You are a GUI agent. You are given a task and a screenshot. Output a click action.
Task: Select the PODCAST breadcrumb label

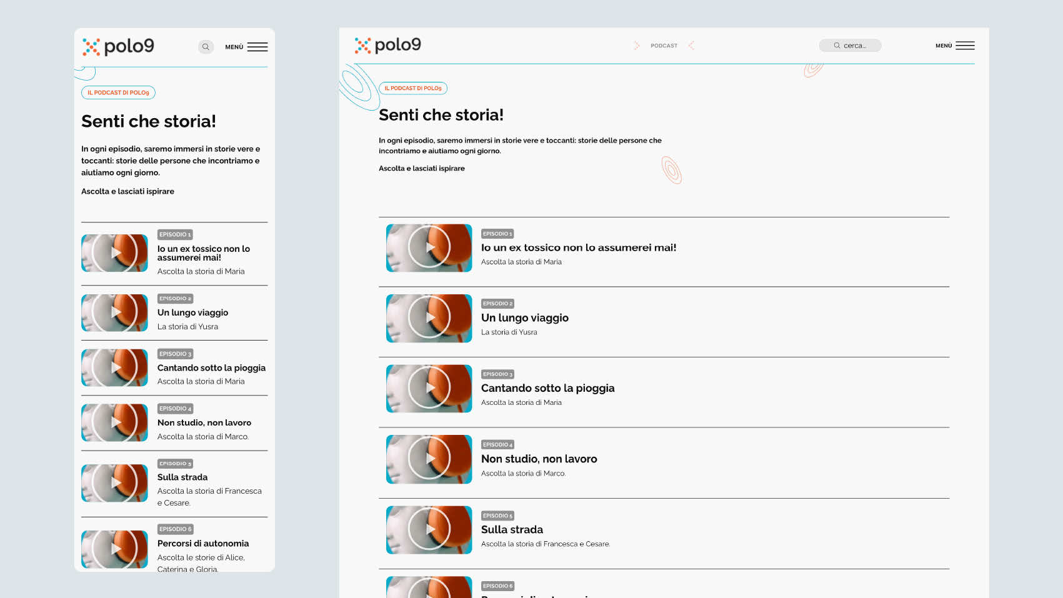(x=664, y=46)
